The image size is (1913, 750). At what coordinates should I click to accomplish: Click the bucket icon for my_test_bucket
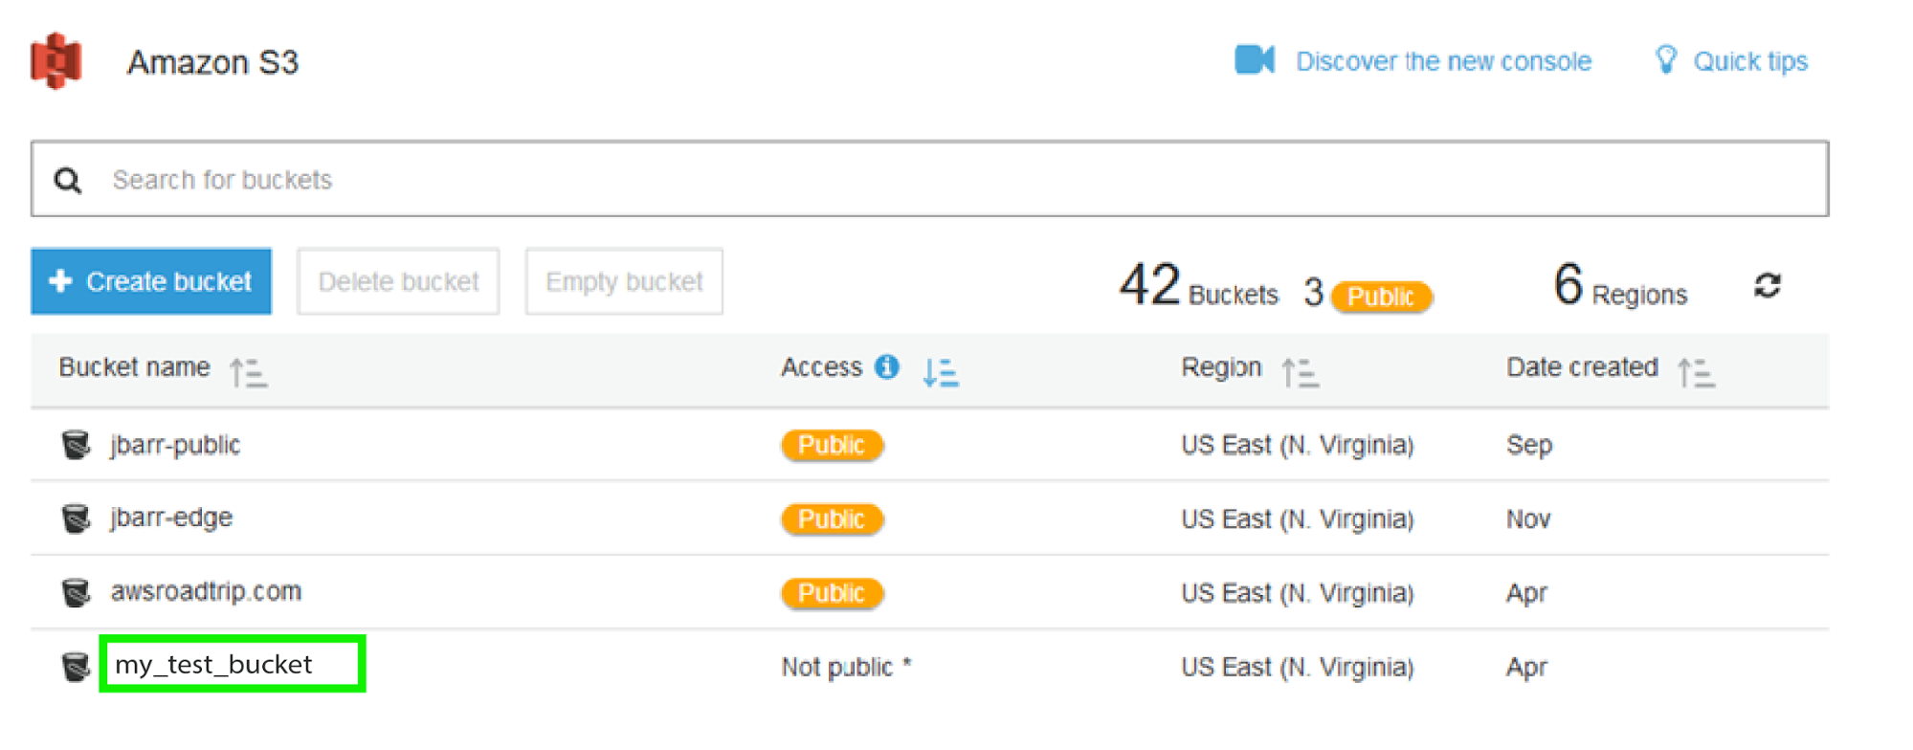click(x=76, y=667)
